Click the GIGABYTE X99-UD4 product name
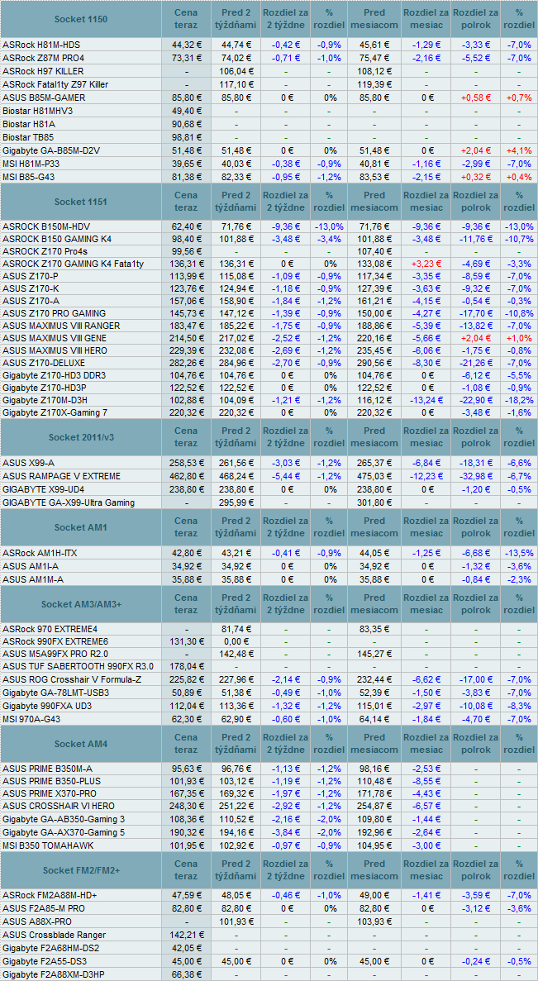The image size is (538, 981). tap(44, 489)
